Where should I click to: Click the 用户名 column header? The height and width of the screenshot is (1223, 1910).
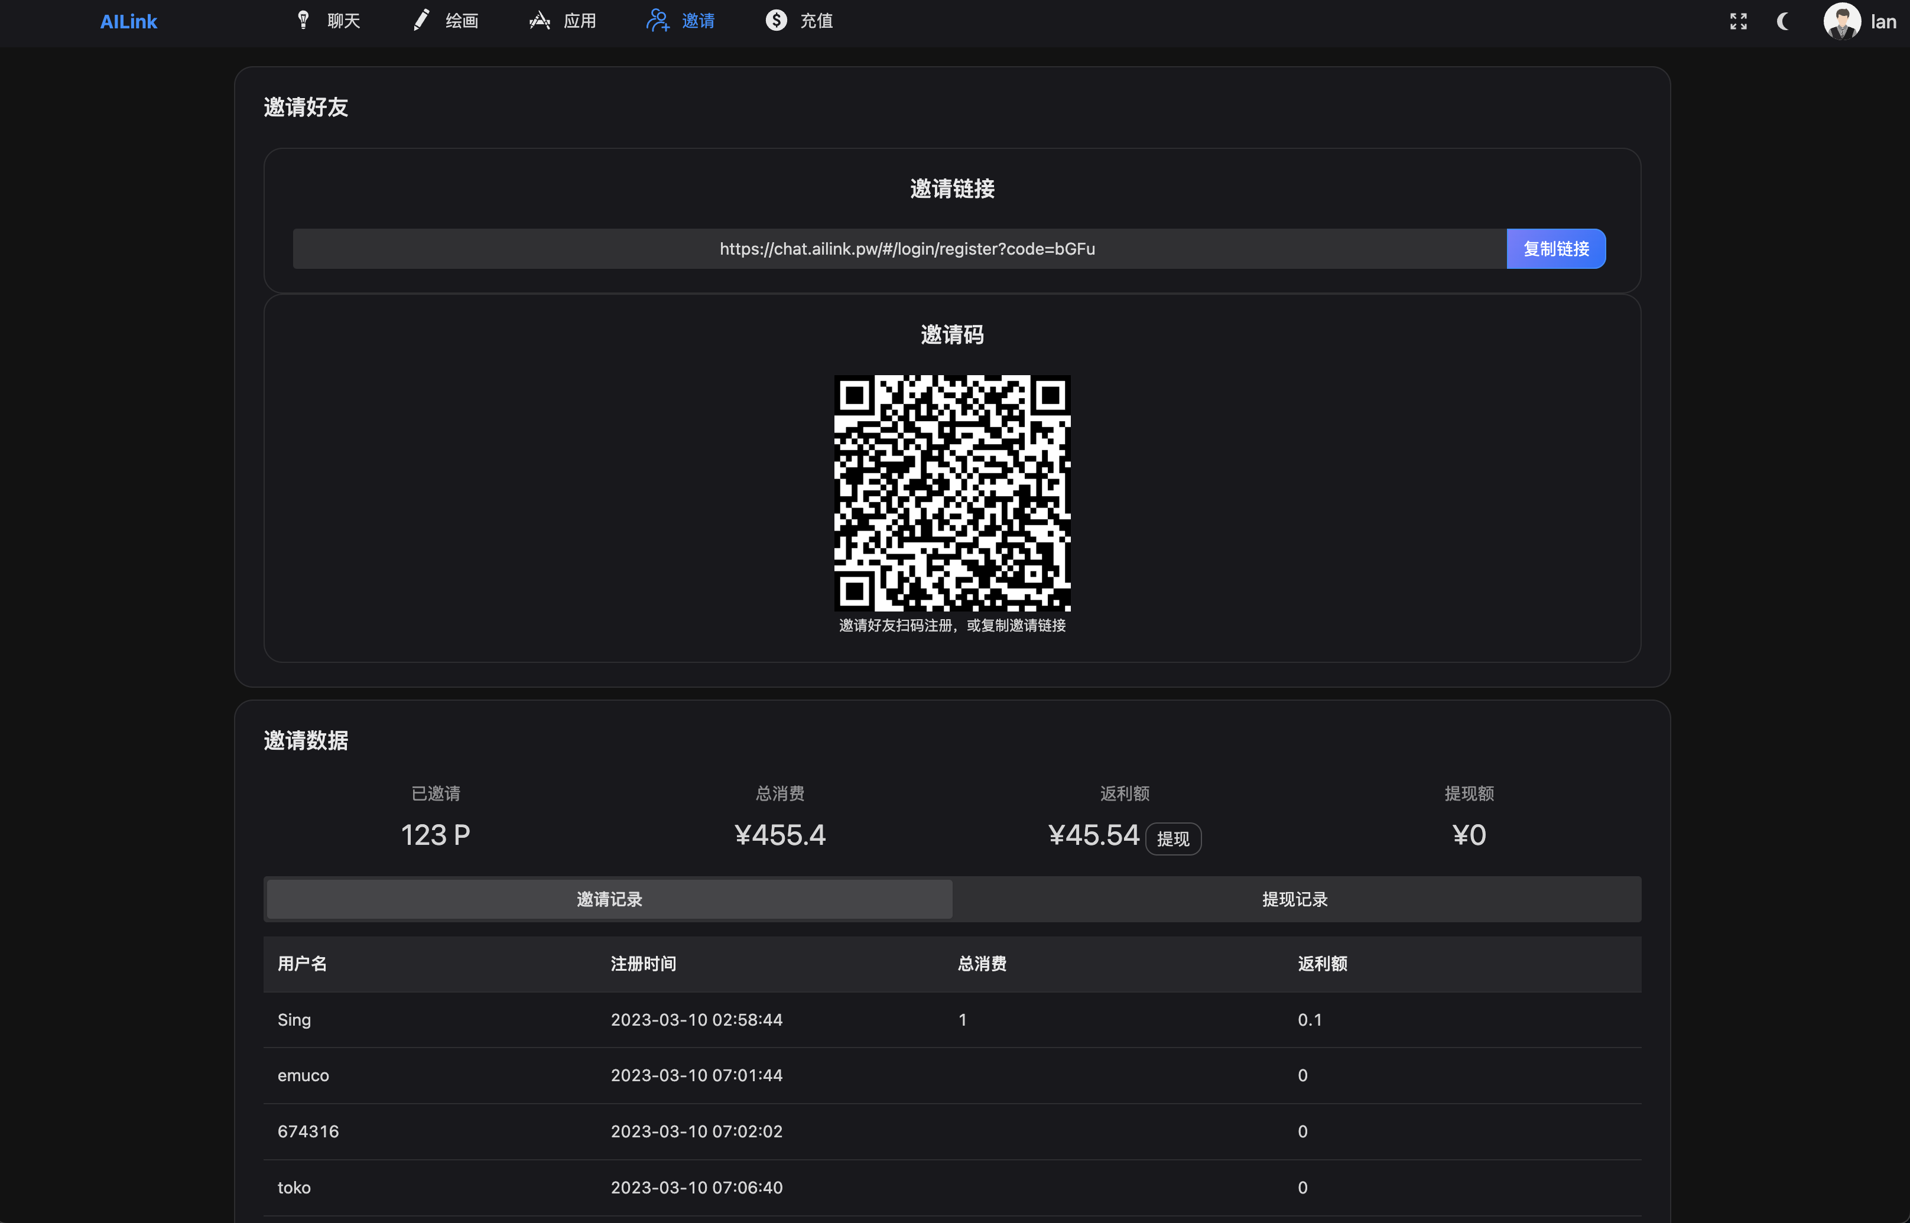(x=302, y=964)
